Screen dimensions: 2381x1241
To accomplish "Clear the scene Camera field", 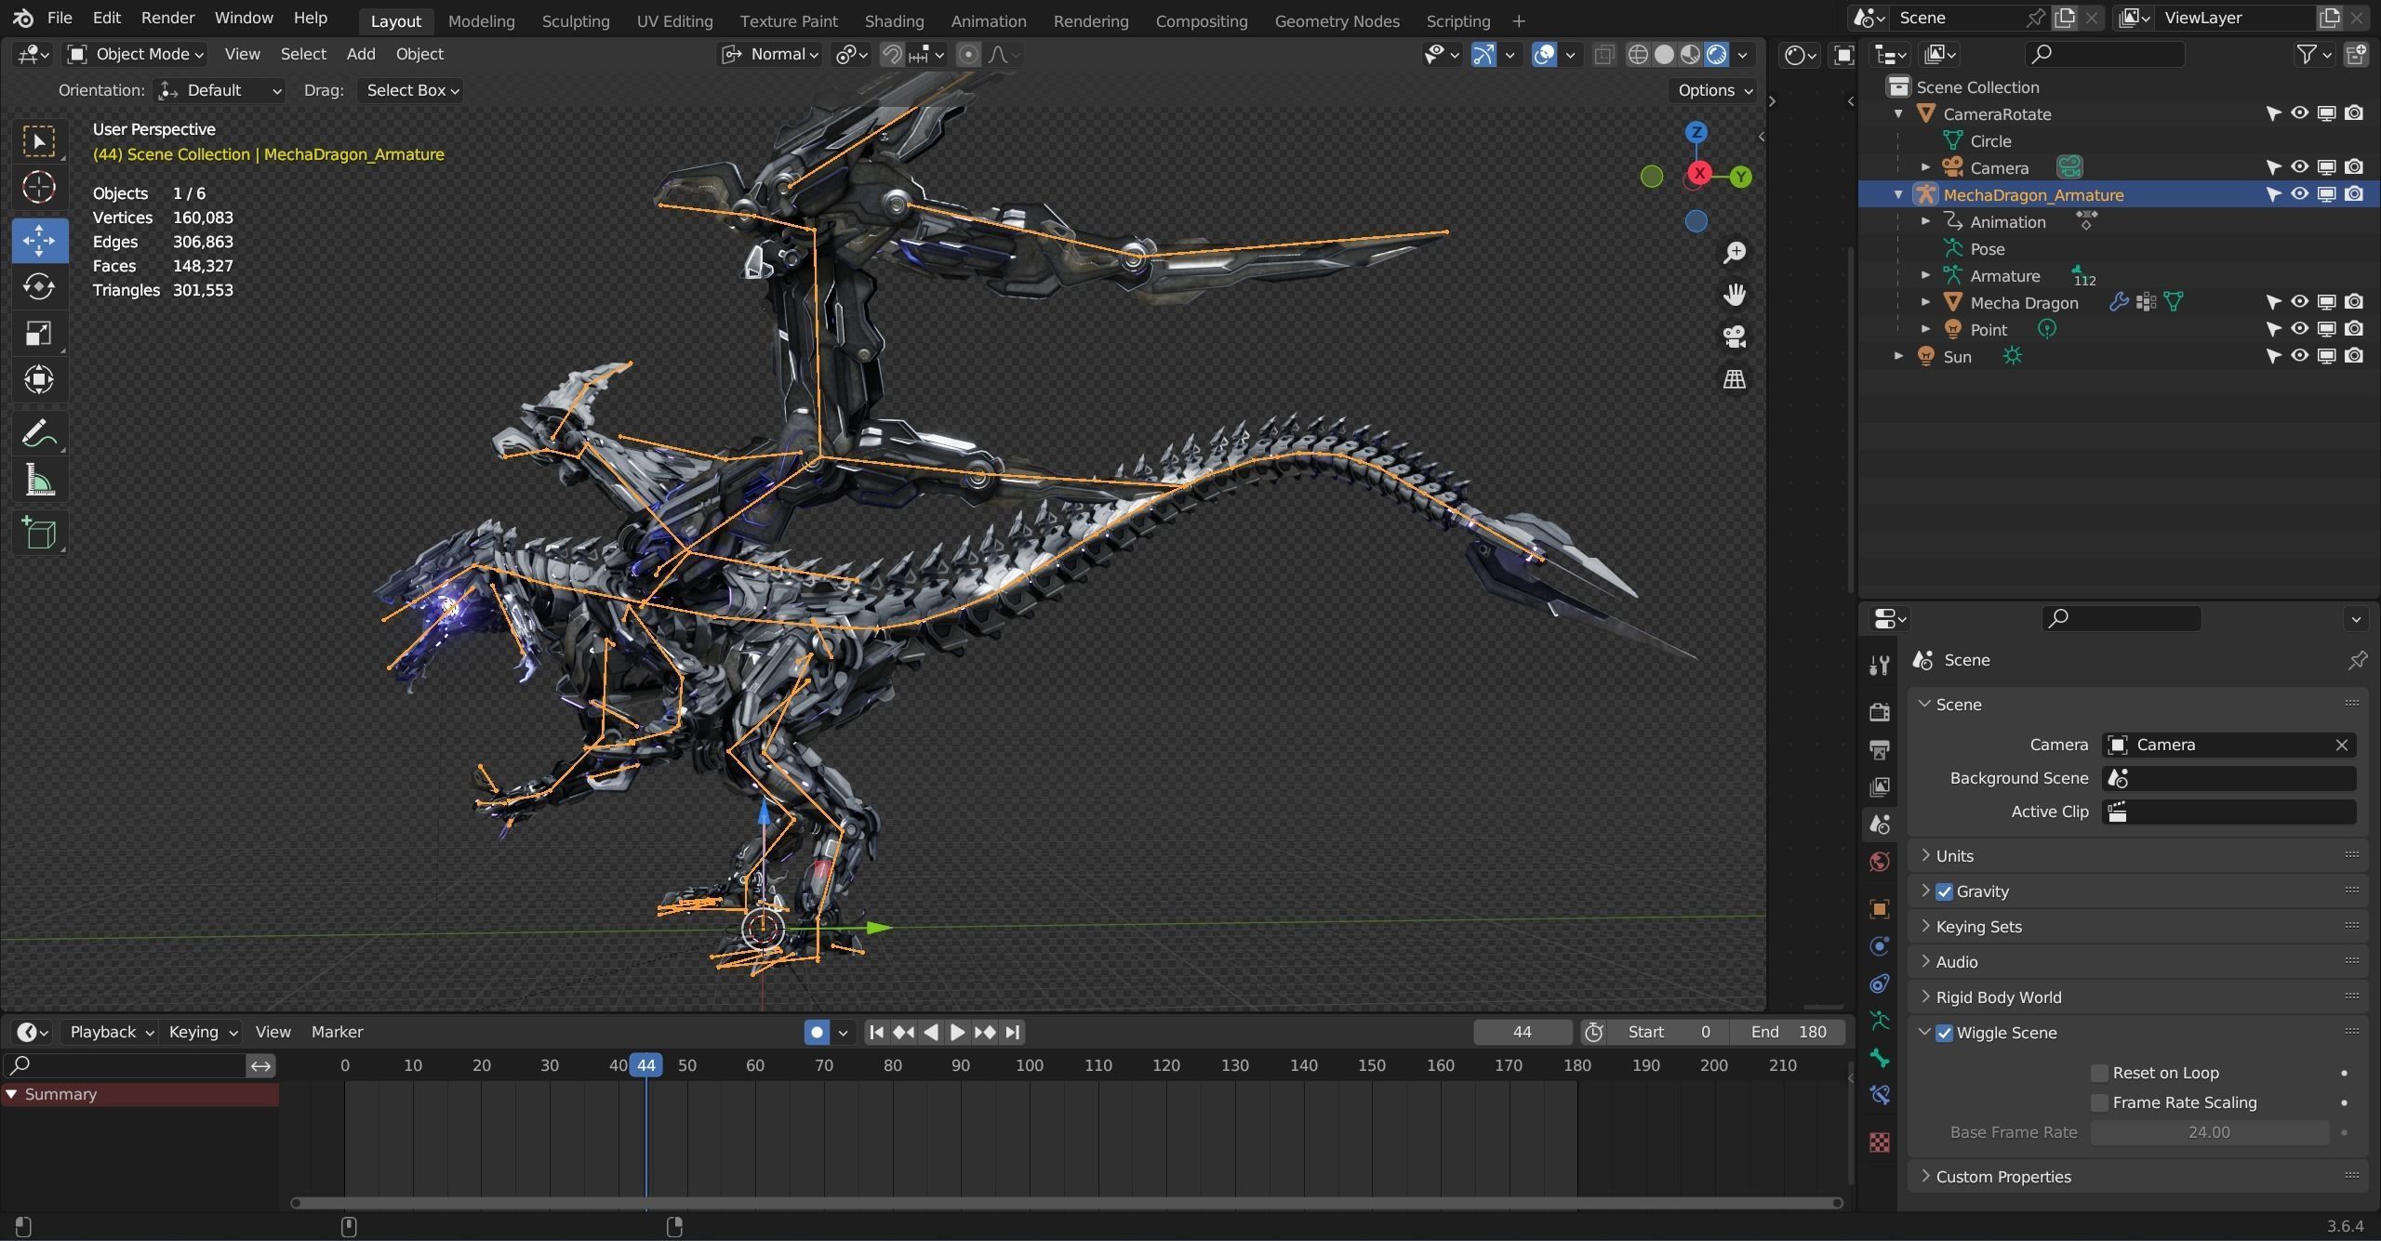I will tap(2341, 745).
